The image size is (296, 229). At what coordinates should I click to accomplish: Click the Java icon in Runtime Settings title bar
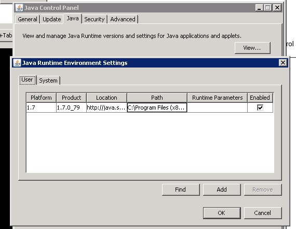(x=17, y=63)
